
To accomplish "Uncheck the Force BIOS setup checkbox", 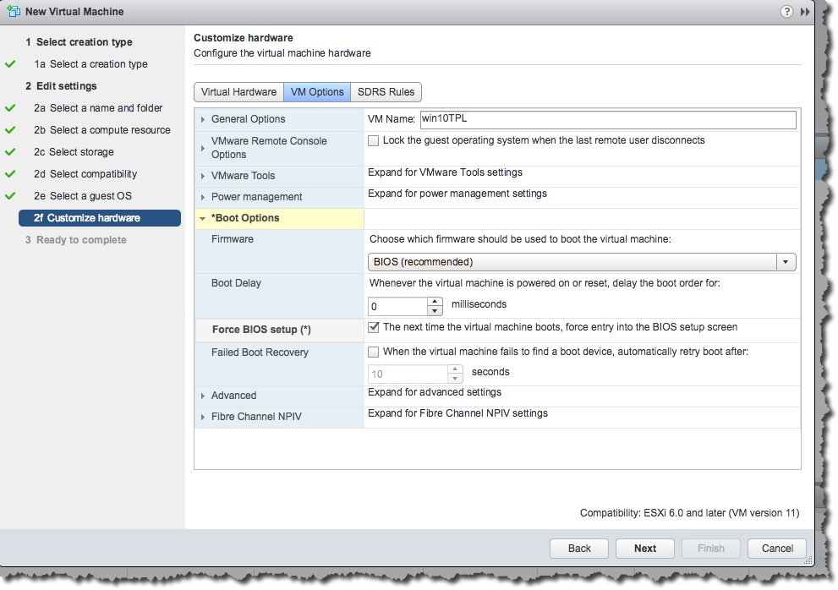I will [373, 327].
